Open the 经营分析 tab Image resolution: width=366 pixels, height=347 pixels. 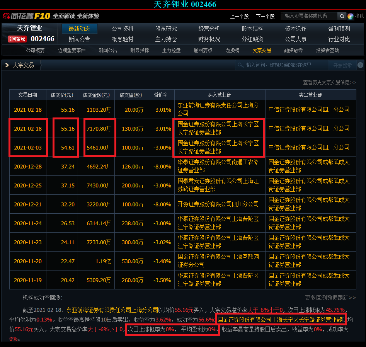209,29
